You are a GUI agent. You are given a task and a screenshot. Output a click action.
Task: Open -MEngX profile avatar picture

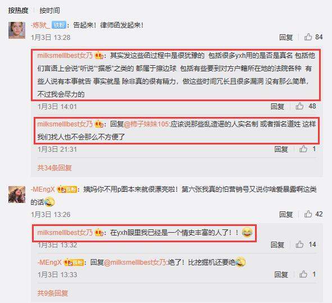[17, 195]
